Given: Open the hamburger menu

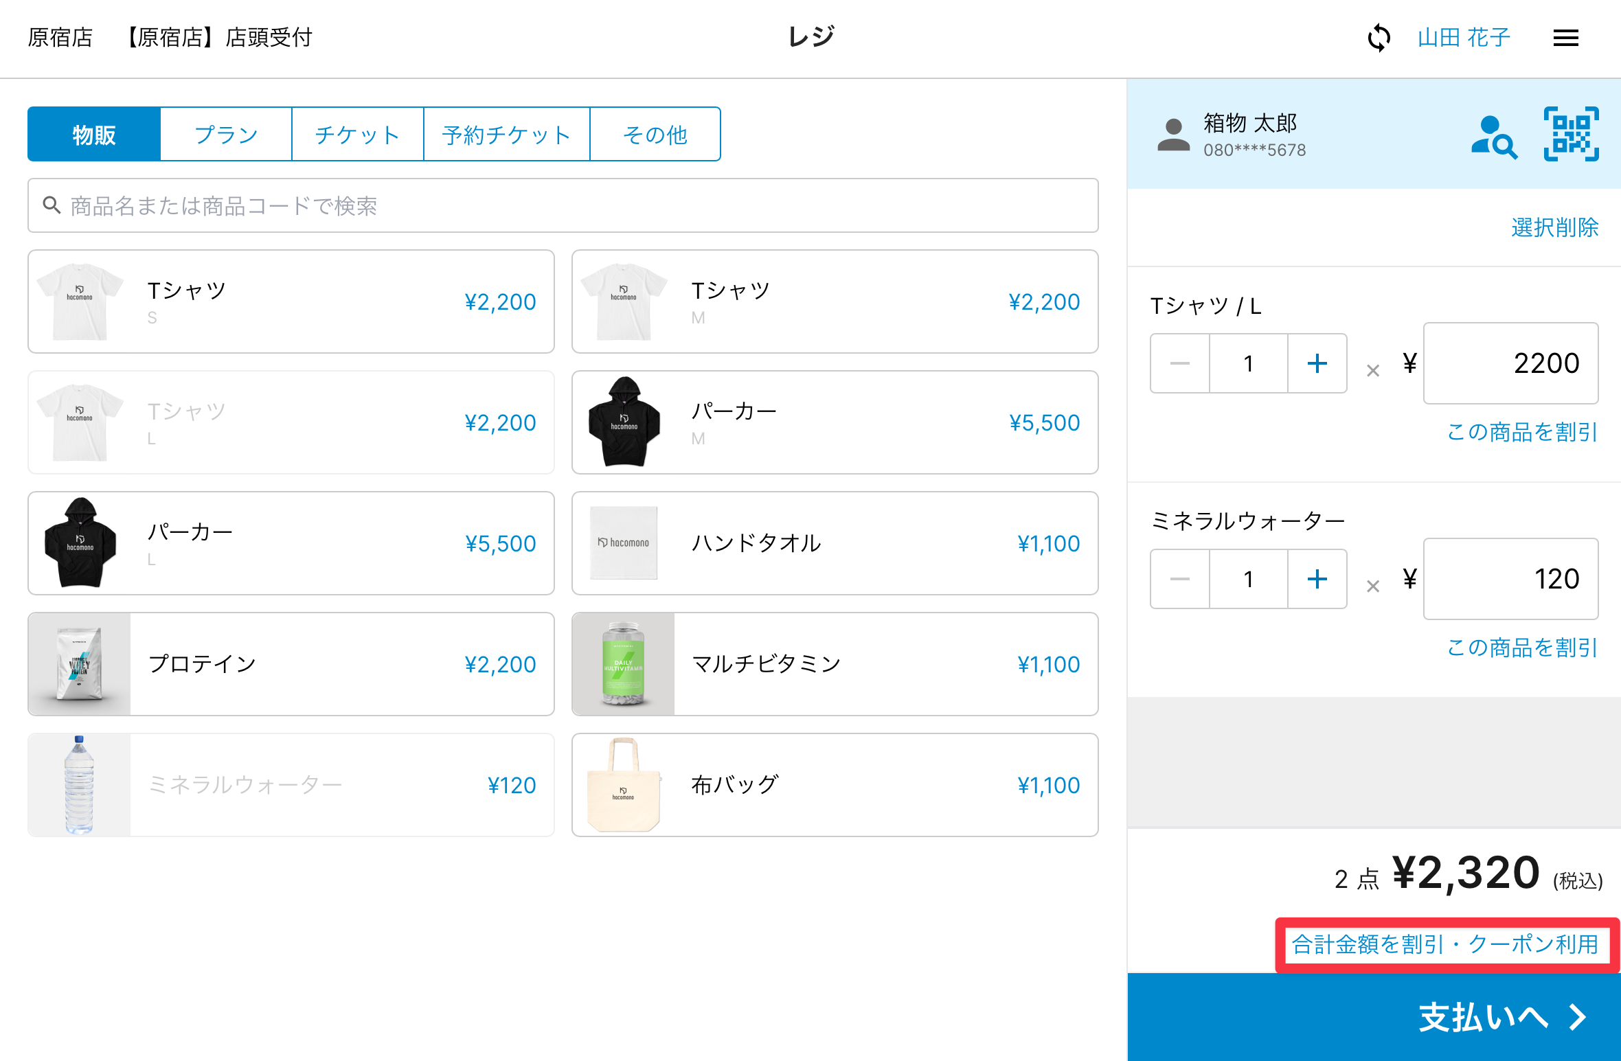Looking at the screenshot, I should (1565, 38).
